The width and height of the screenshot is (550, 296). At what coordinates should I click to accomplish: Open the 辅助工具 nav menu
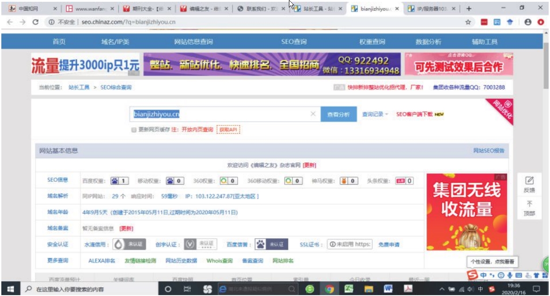click(485, 42)
